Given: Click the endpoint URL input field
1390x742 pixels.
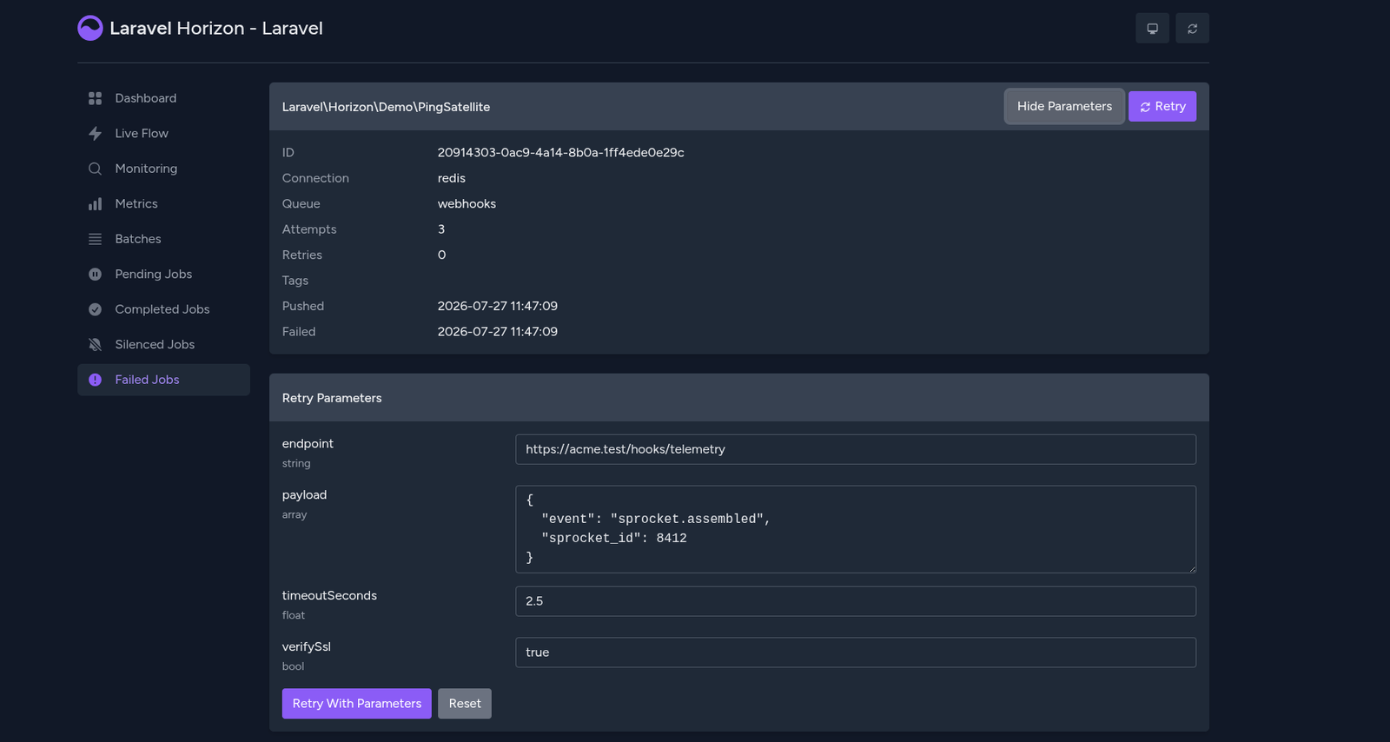Looking at the screenshot, I should click(856, 449).
